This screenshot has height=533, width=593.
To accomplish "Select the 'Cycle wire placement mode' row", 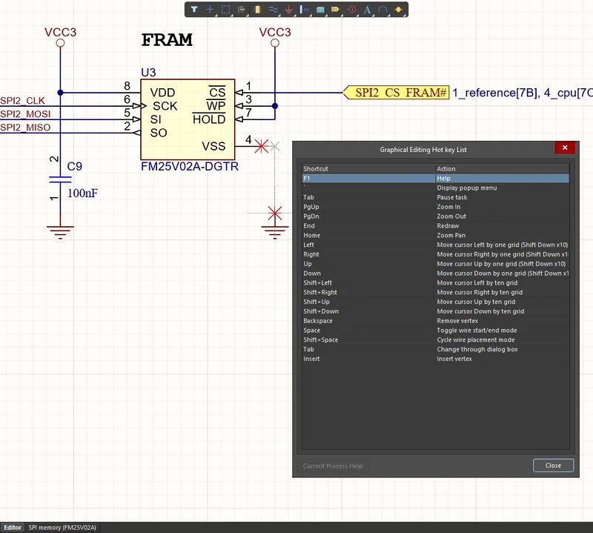I will click(436, 340).
